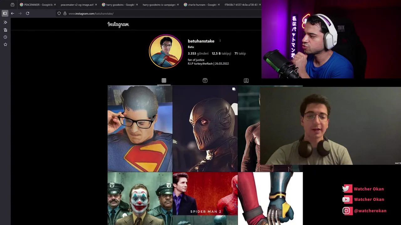Viewport: 401px width, 225px height.
Task: Open the batuhanstake profile picture story
Action: tap(166, 51)
